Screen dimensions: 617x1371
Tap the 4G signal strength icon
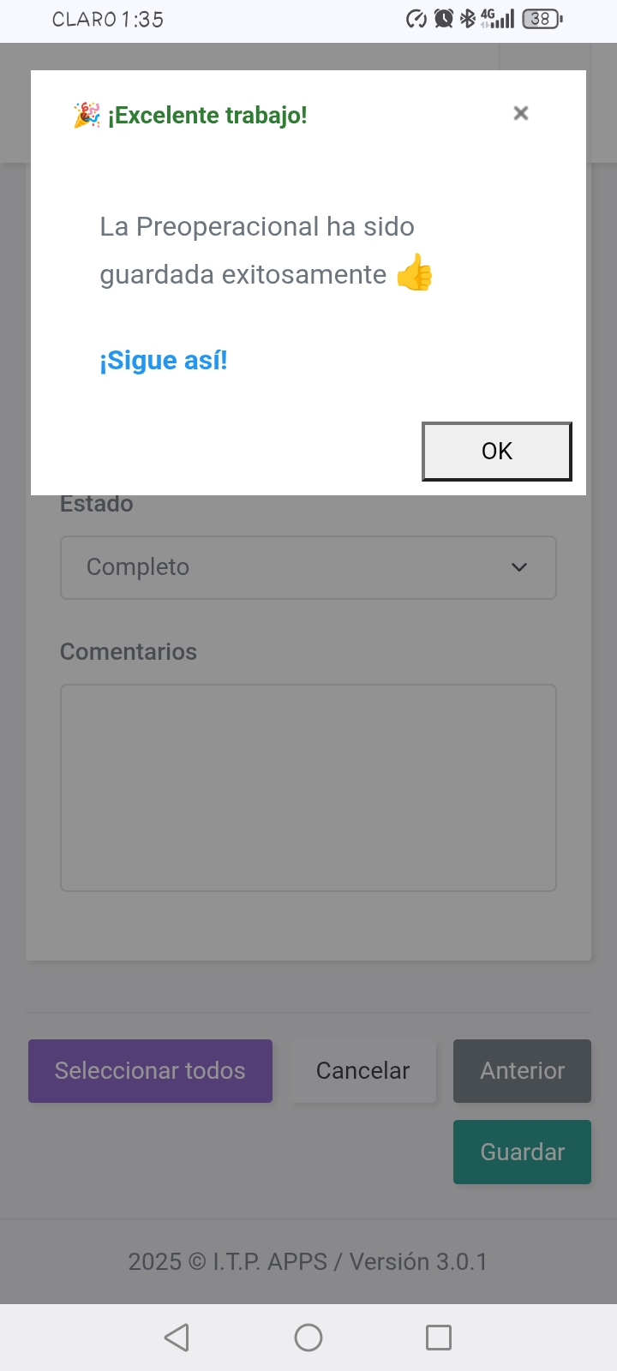click(x=498, y=19)
